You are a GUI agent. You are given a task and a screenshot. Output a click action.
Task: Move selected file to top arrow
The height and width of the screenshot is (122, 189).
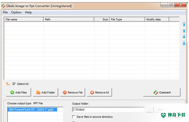(x=184, y=24)
